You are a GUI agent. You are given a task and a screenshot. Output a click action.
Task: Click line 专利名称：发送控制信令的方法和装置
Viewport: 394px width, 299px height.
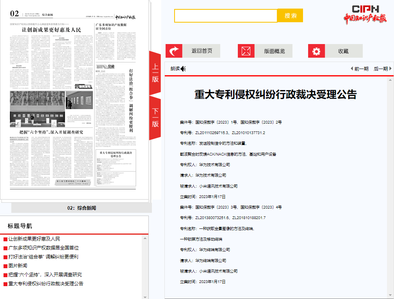[x=214, y=143]
